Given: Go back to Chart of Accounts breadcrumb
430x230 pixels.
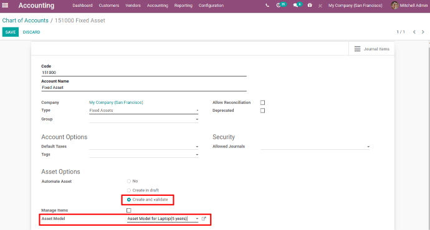Looking at the screenshot, I should pyautogui.click(x=25, y=21).
